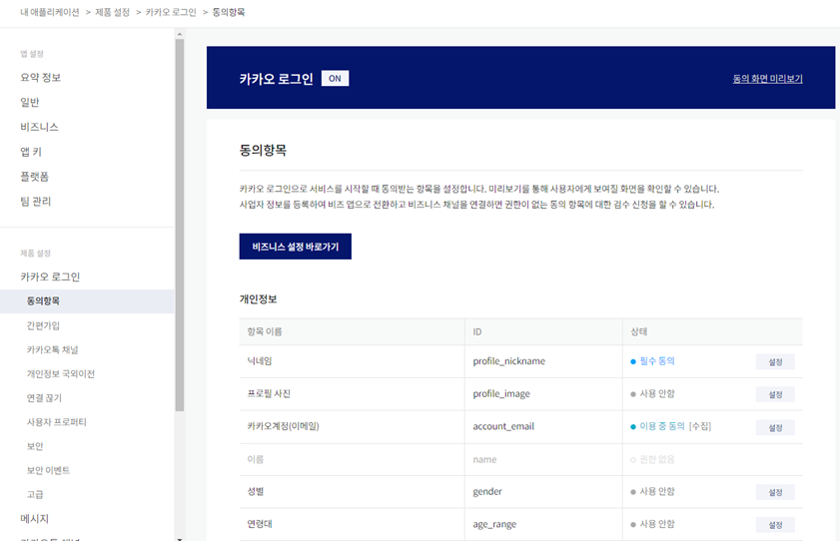Select 연결 끊기 submenu

coord(45,397)
